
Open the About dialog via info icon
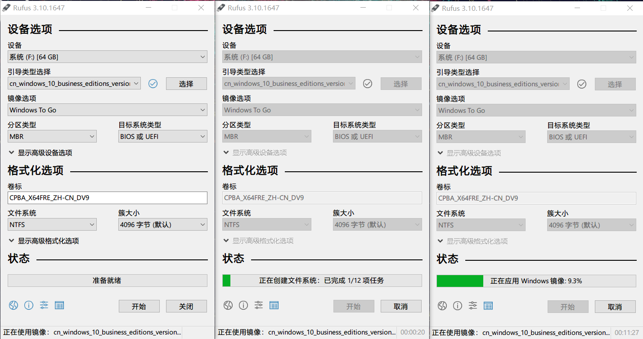point(29,305)
